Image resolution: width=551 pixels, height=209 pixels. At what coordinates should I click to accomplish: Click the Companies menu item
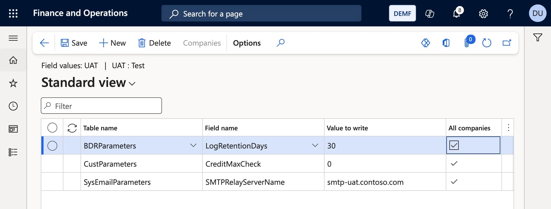click(x=202, y=43)
